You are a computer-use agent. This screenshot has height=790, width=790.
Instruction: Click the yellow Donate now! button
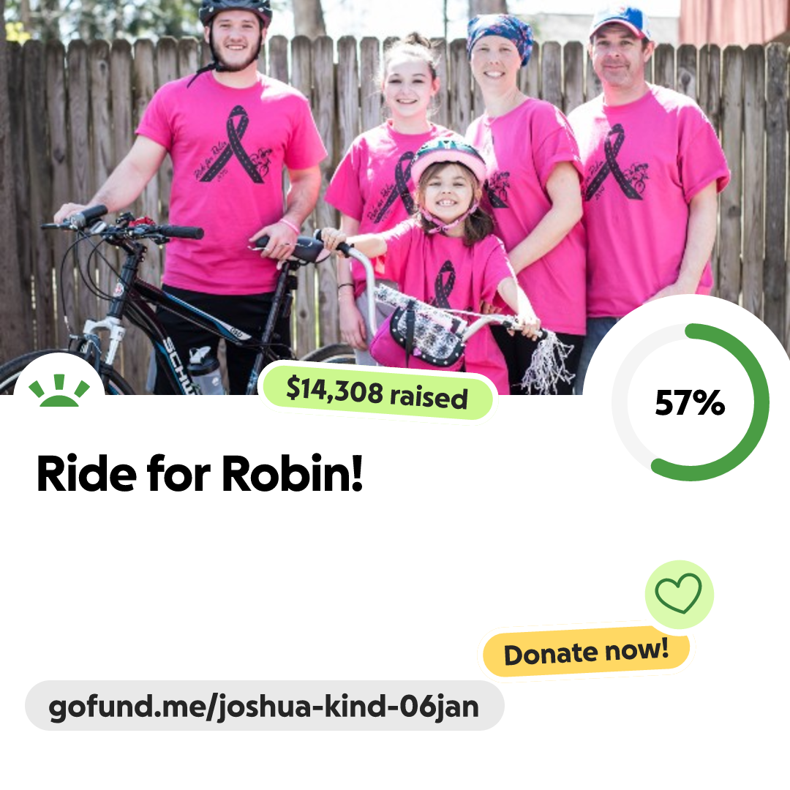coord(587,652)
